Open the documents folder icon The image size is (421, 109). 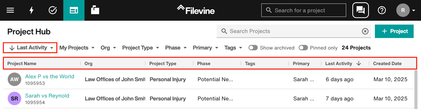pyautogui.click(x=95, y=10)
